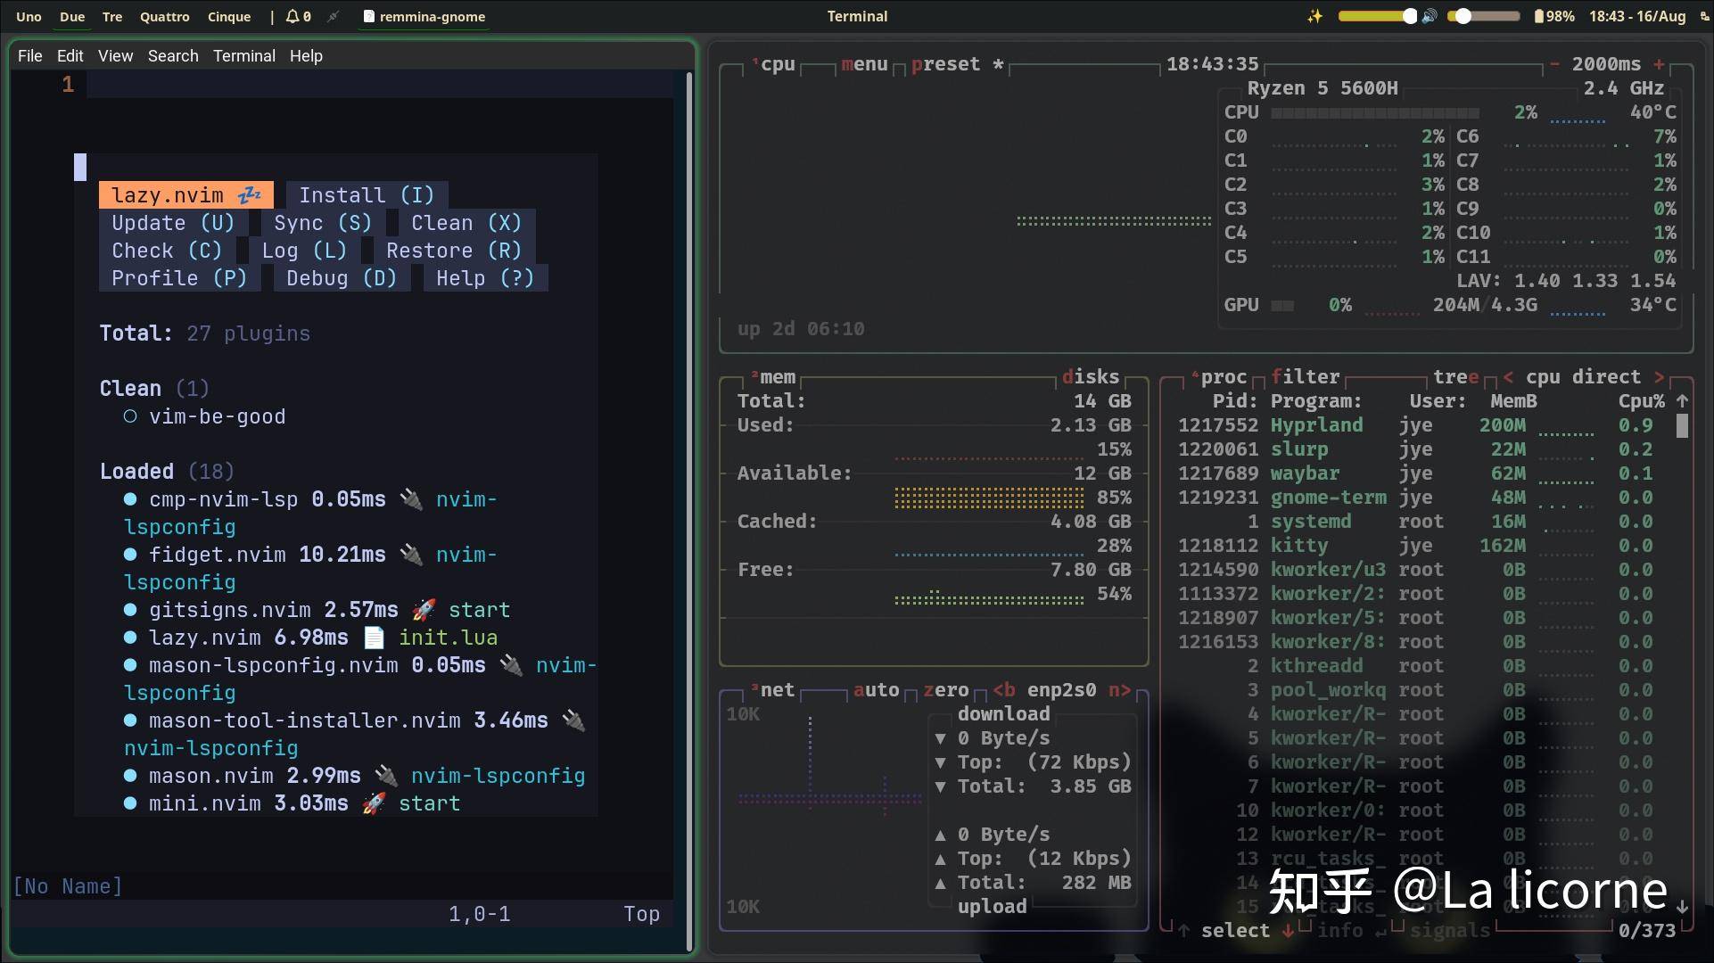The image size is (1714, 963).
Task: Switch to previous network interface with <b
Action: pyautogui.click(x=1004, y=689)
